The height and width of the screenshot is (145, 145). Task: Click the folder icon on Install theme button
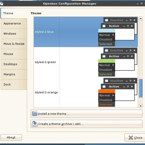coord(35,113)
